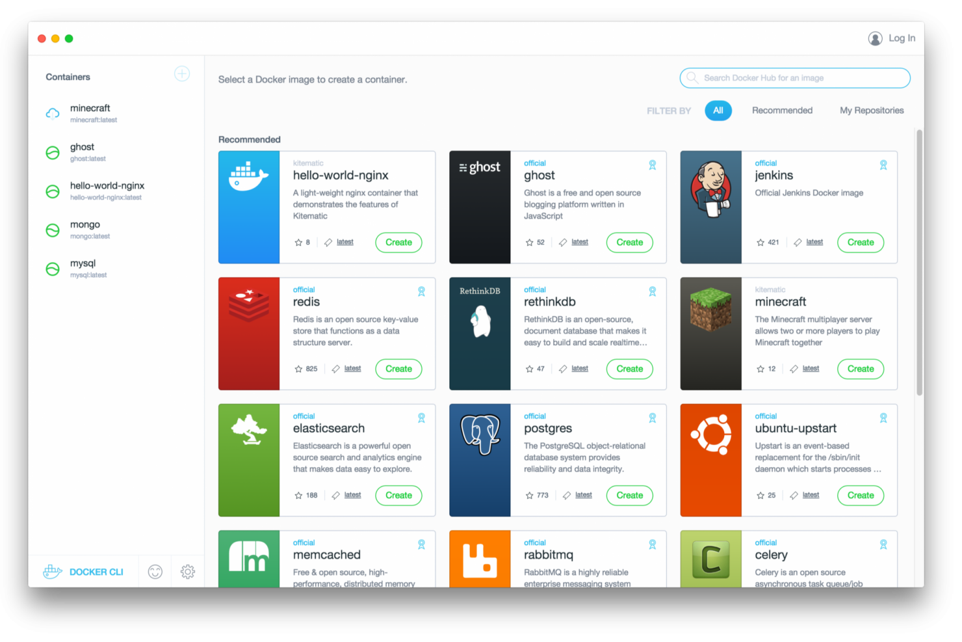Viewport: 962px width, 642px height.
Task: Click the official badge icon on jenkins card
Action: [x=883, y=165]
